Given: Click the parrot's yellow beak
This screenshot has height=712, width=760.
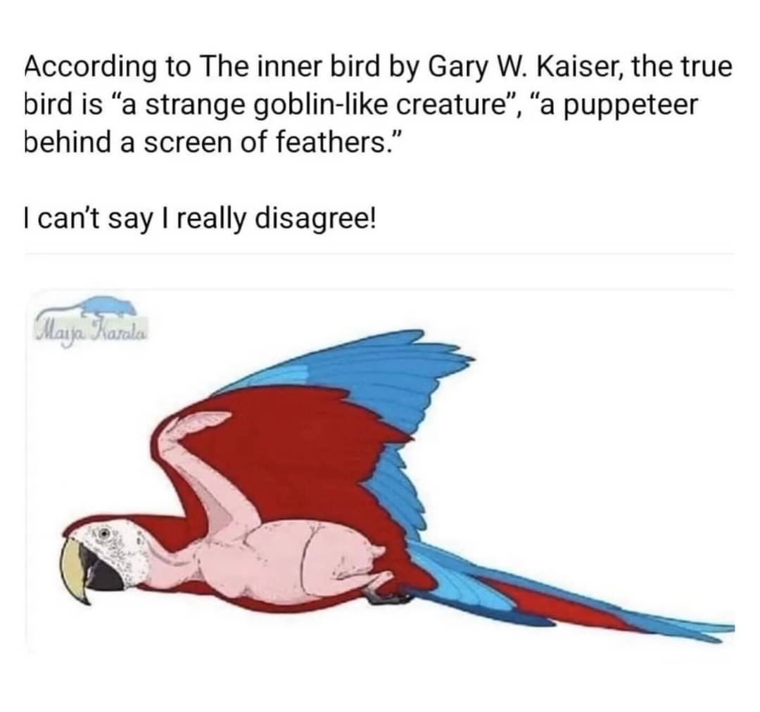Looking at the screenshot, I should [74, 568].
